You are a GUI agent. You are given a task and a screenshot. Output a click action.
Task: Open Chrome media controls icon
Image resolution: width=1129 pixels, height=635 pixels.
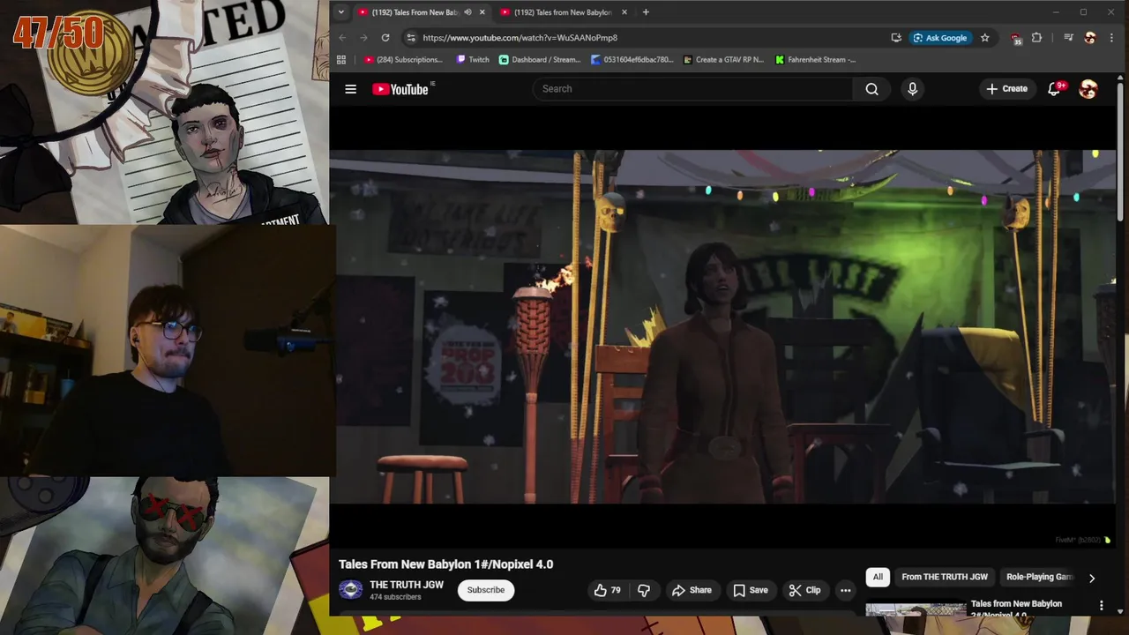click(1068, 38)
